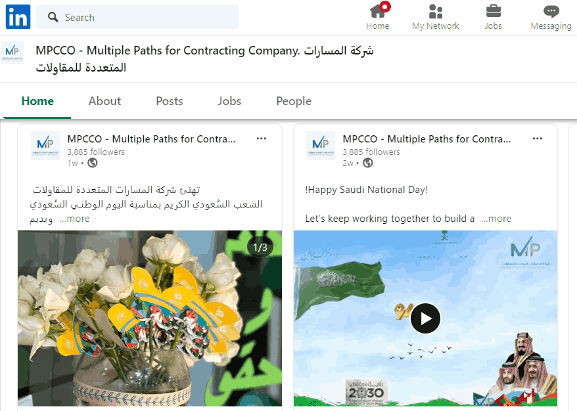
Task: Open the flower vase photo carousel image
Action: (150, 318)
